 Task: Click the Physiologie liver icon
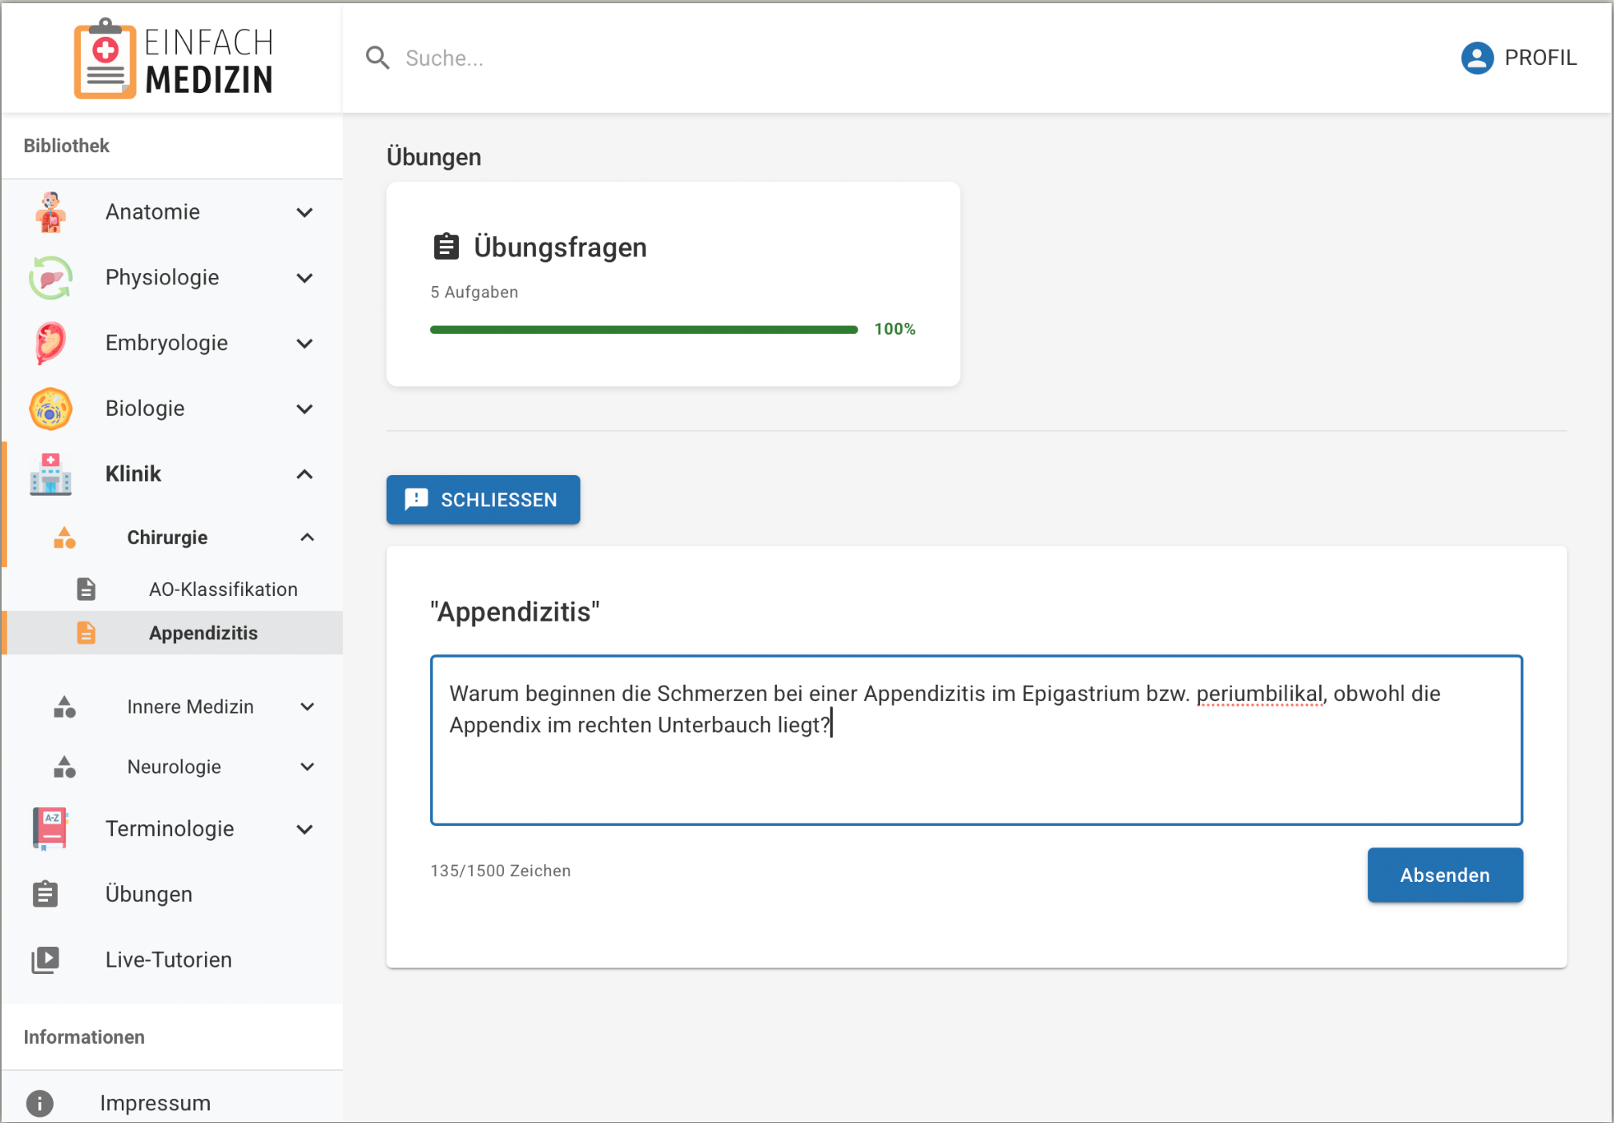click(x=50, y=278)
